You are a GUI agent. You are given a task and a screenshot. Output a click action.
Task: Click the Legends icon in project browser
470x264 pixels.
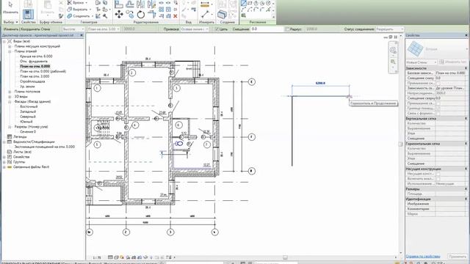[x=10, y=136]
